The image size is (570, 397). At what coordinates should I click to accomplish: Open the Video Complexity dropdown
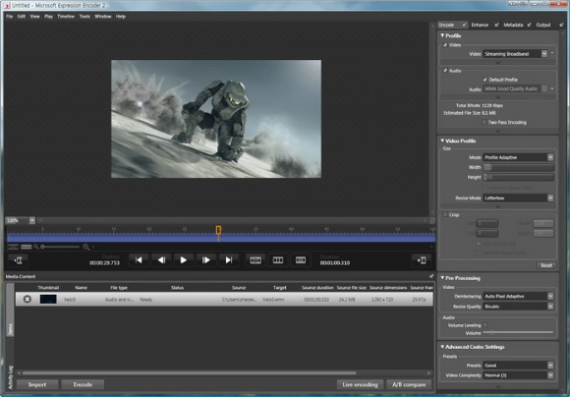(518, 374)
